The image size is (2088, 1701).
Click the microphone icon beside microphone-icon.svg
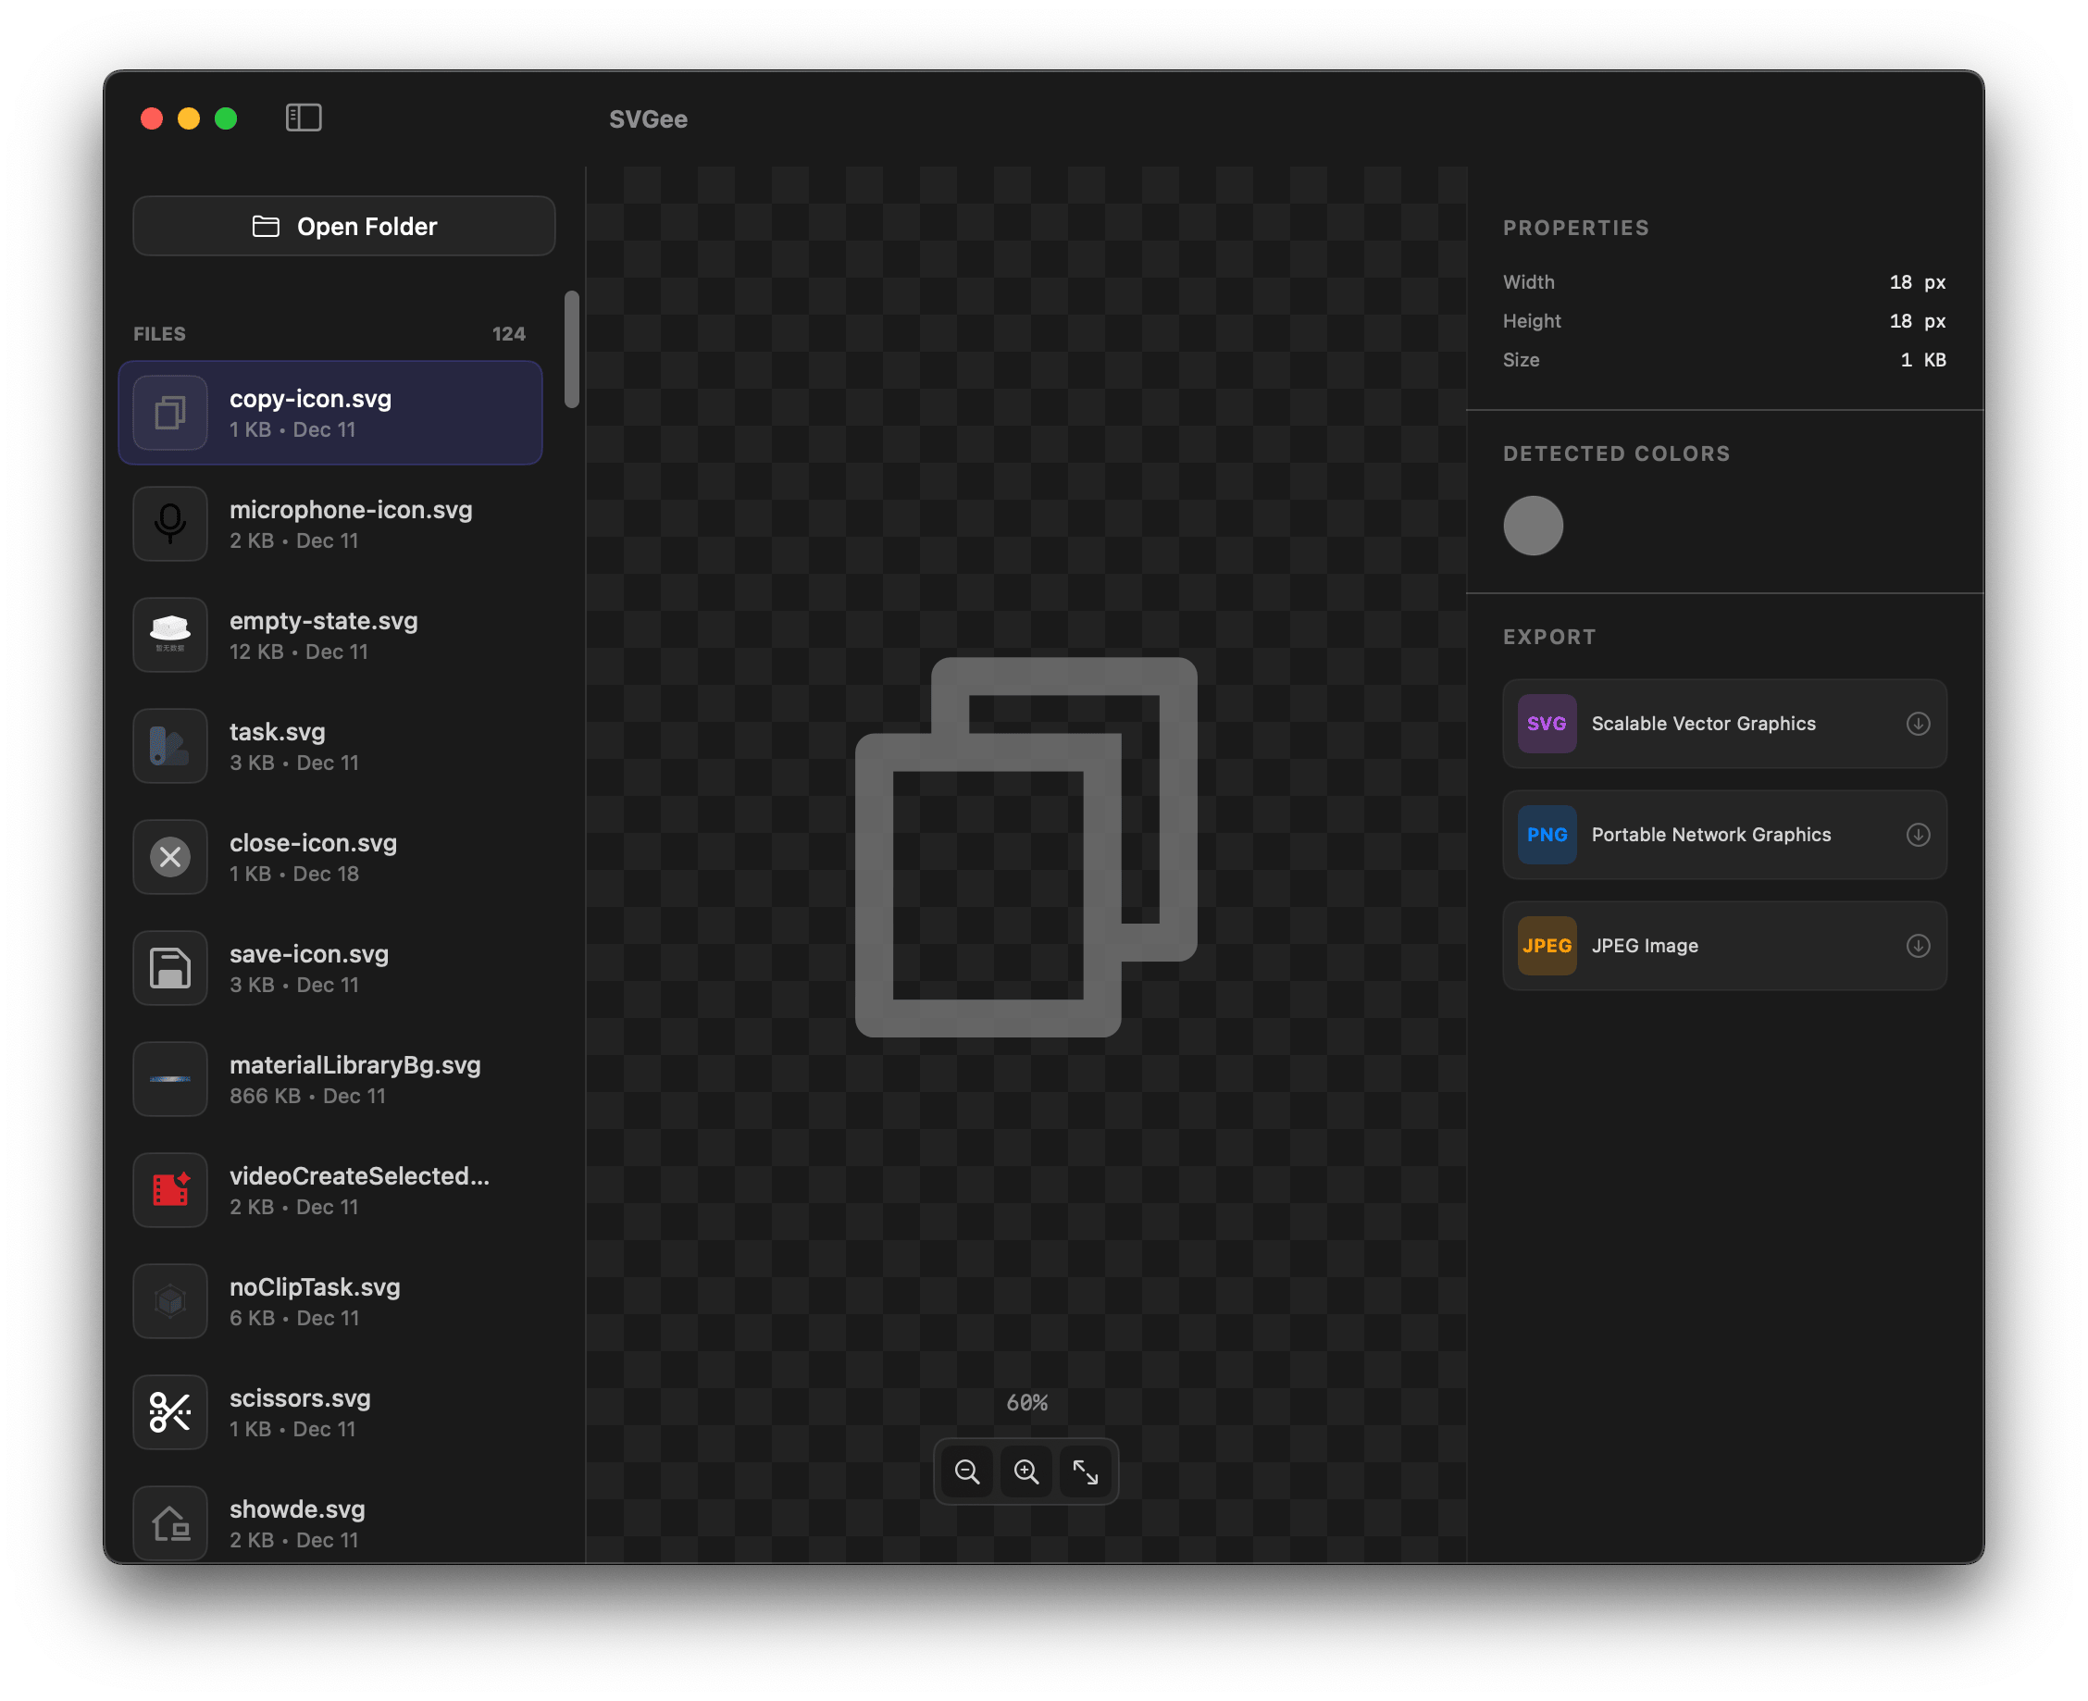click(169, 523)
